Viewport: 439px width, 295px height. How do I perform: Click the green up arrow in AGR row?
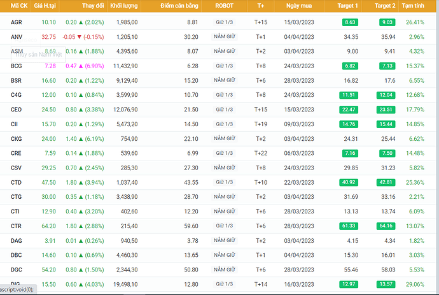[x=81, y=22]
